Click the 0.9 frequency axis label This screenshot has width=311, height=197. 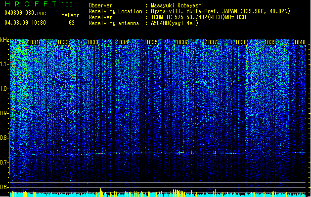click(4, 113)
